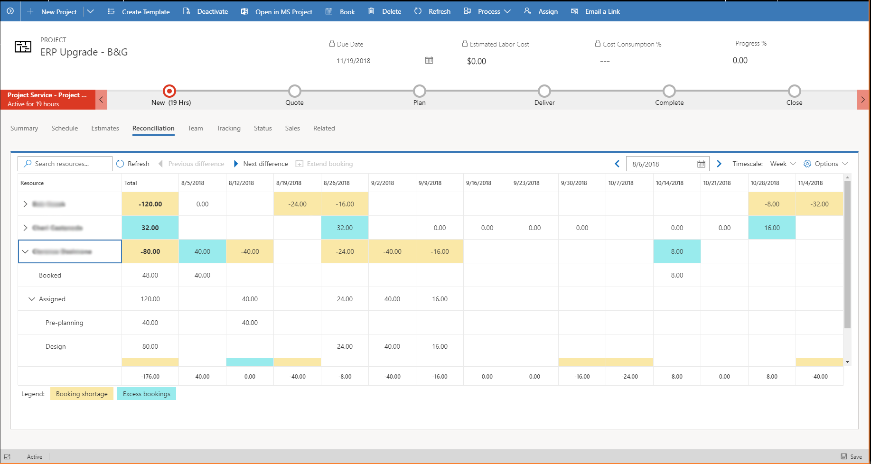Viewport: 871px width, 464px height.
Task: Go to the previous date range arrow
Action: tap(617, 164)
